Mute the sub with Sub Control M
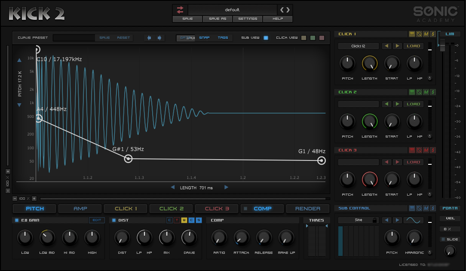The image size is (466, 271). [426, 208]
